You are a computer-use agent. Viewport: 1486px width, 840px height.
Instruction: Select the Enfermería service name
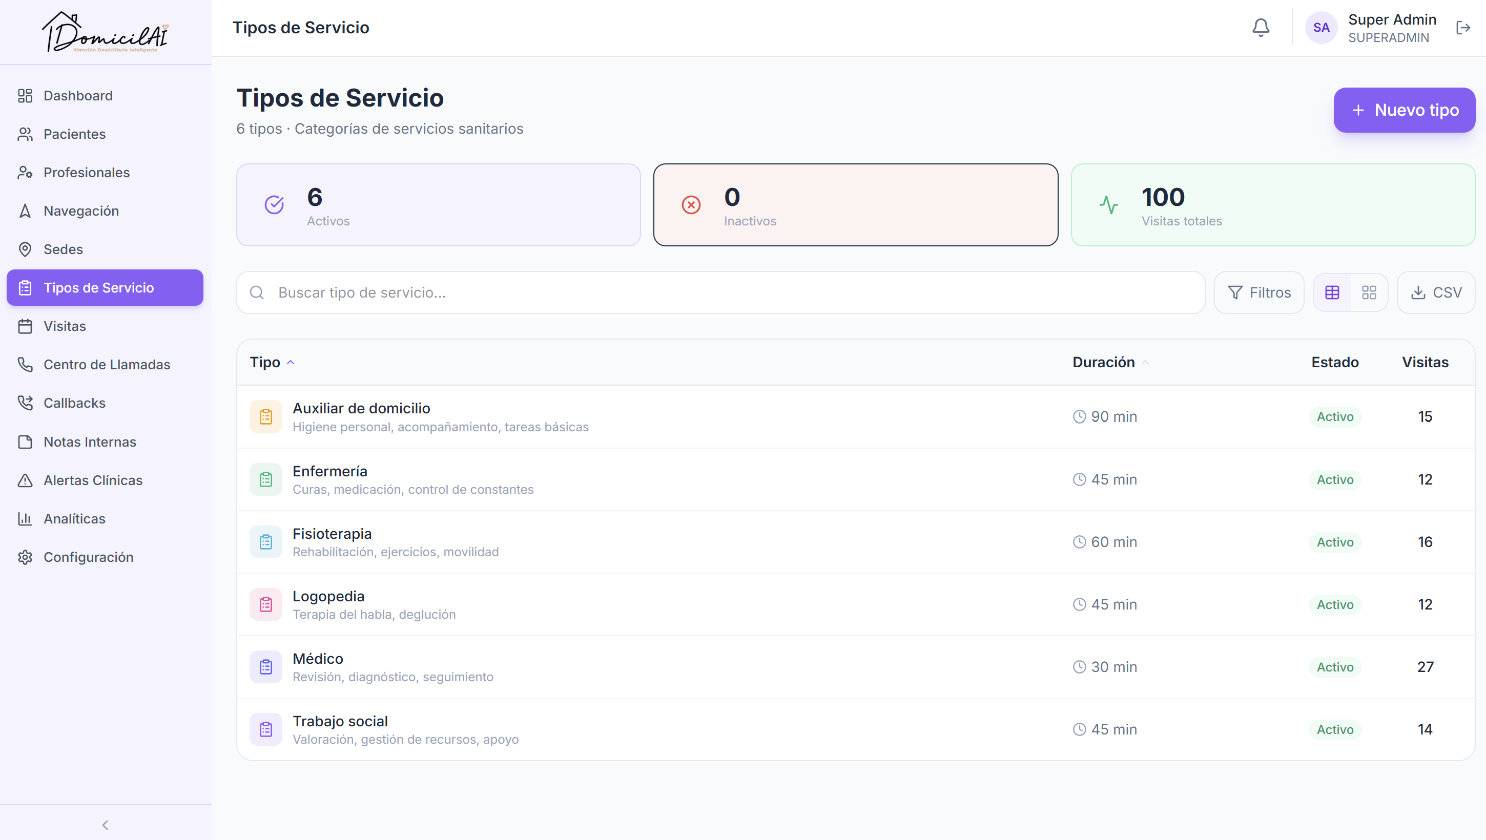[330, 471]
